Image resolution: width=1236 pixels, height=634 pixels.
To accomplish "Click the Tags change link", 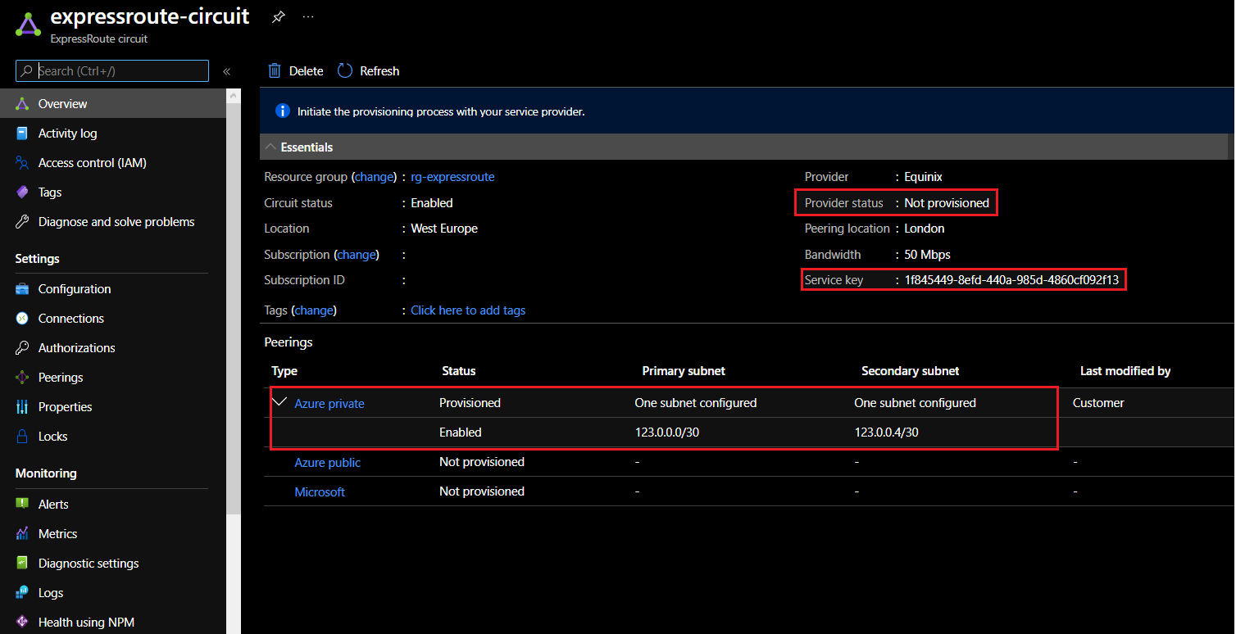I will point(314,310).
